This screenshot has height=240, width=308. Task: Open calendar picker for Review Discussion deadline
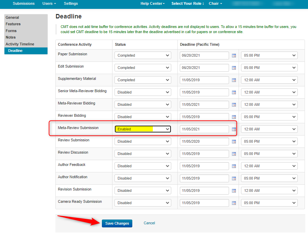pyautogui.click(x=234, y=154)
